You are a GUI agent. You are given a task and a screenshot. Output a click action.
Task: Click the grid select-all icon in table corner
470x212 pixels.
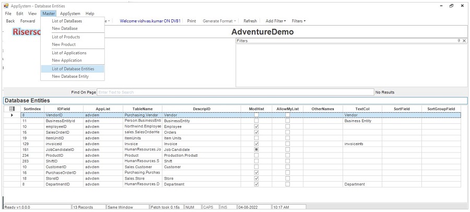click(12, 109)
